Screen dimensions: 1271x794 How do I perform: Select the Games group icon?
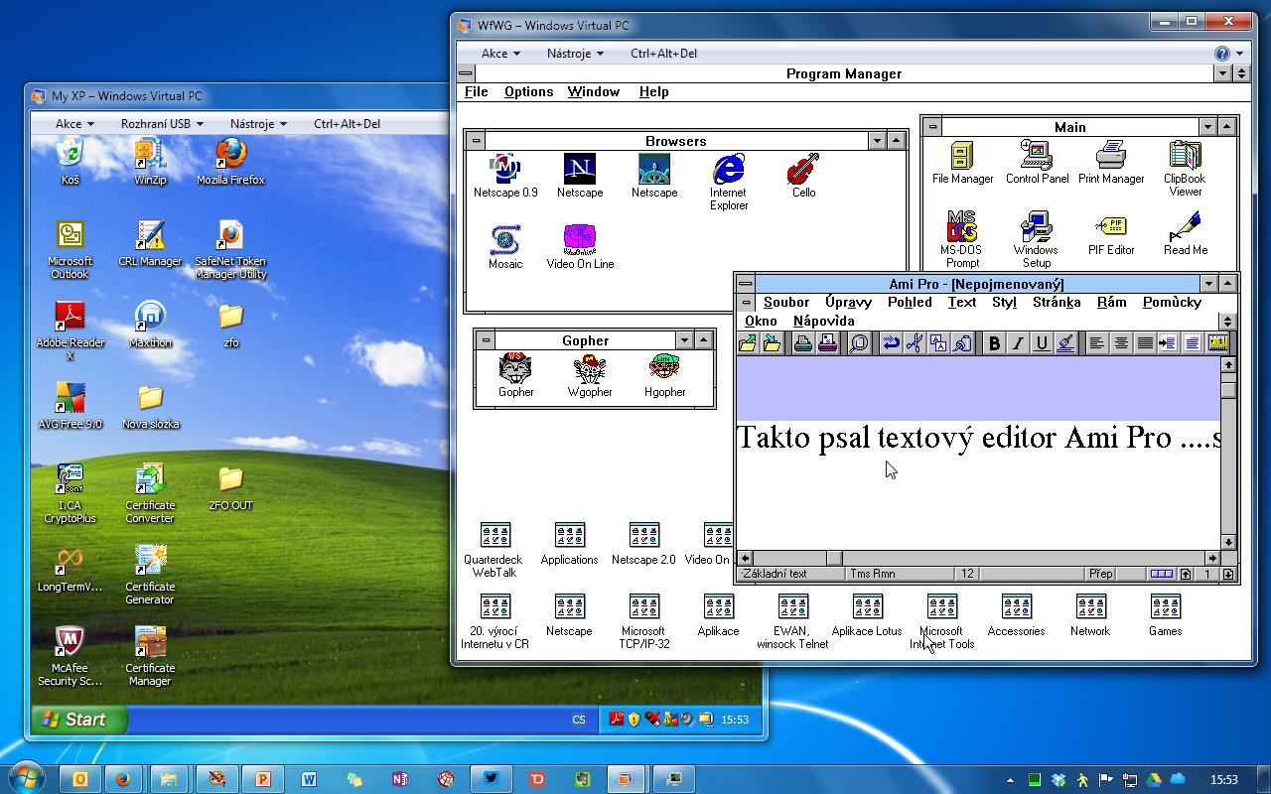point(1165,615)
